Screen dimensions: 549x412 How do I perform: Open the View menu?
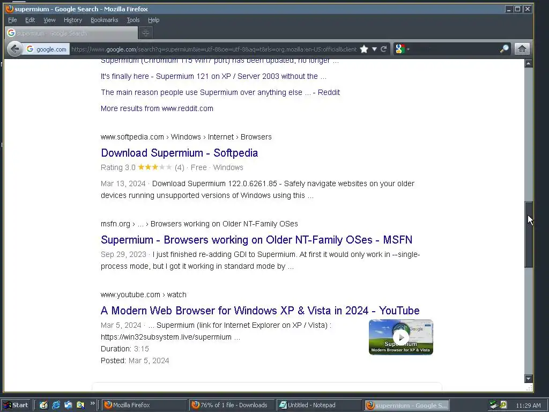click(49, 20)
